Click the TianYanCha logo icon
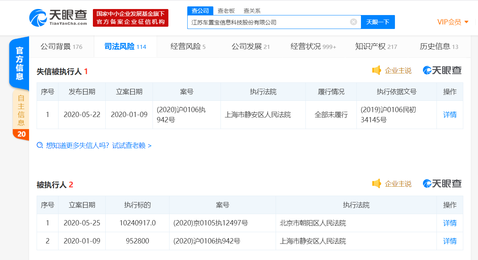 pyautogui.click(x=38, y=18)
